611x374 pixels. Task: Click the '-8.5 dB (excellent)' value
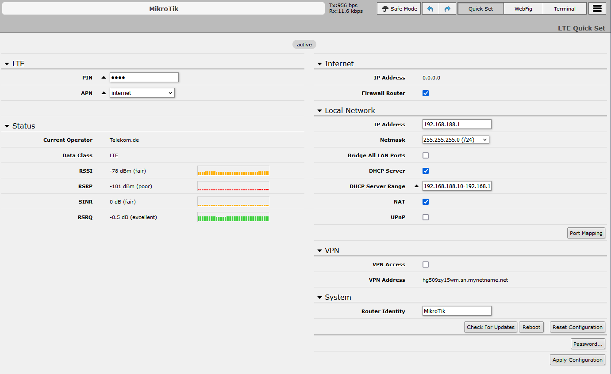pyautogui.click(x=133, y=217)
